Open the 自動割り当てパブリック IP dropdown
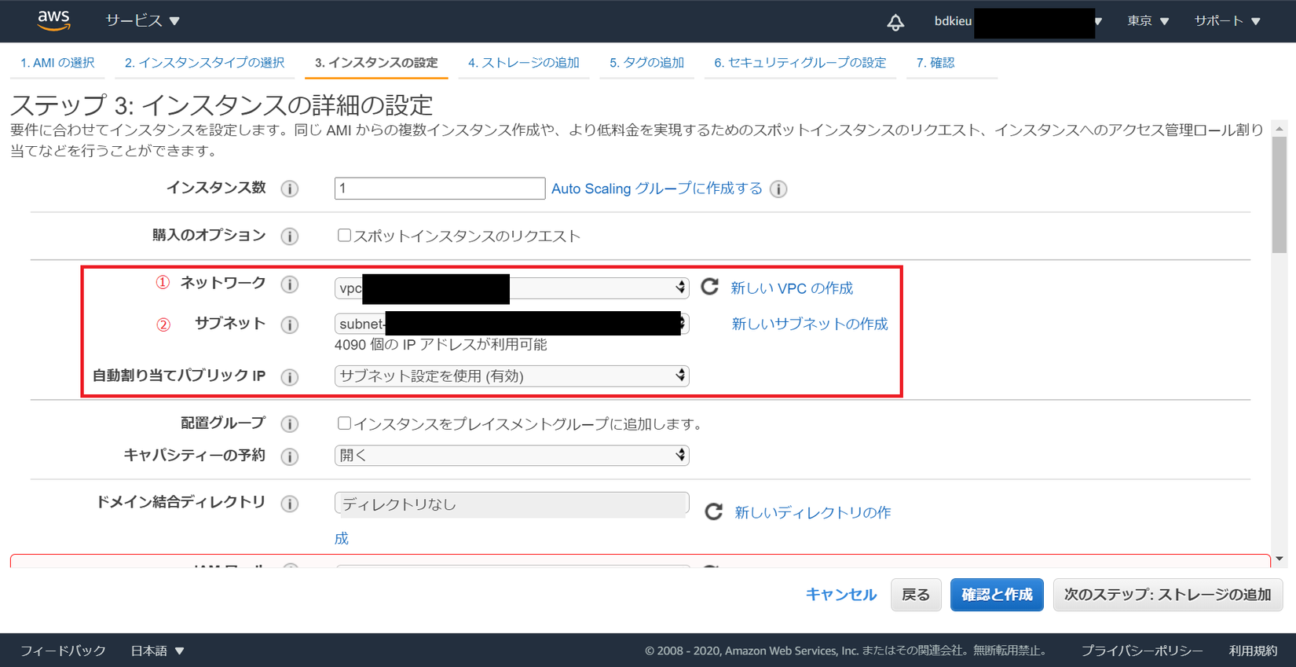 coord(511,376)
